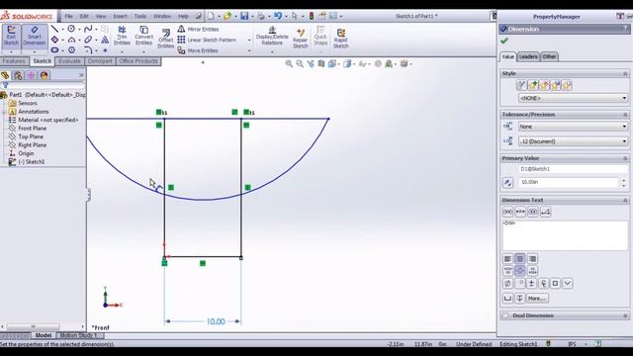The image size is (633, 356).
Task: Switch to the Other tab
Action: point(549,56)
